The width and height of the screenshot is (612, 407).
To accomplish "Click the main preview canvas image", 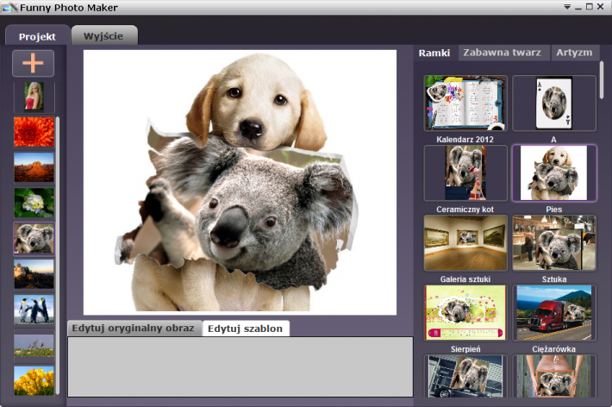I will (x=240, y=182).
